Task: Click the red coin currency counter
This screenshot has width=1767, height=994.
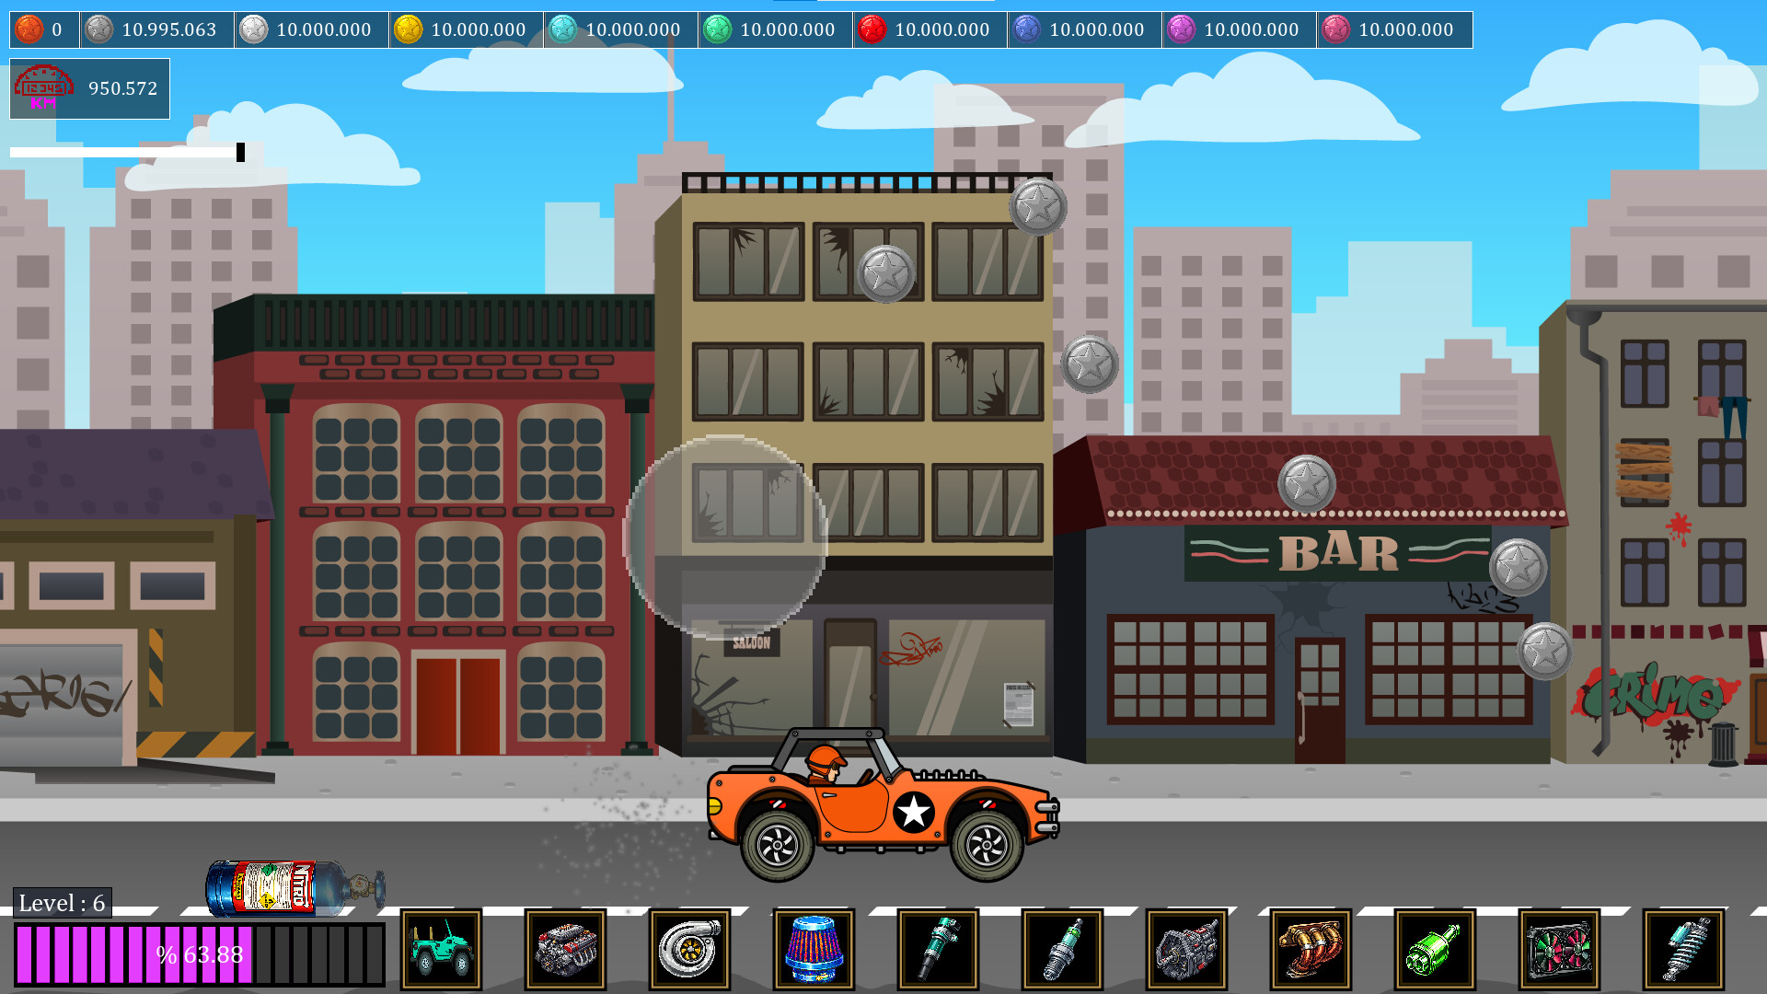Action: (x=930, y=29)
